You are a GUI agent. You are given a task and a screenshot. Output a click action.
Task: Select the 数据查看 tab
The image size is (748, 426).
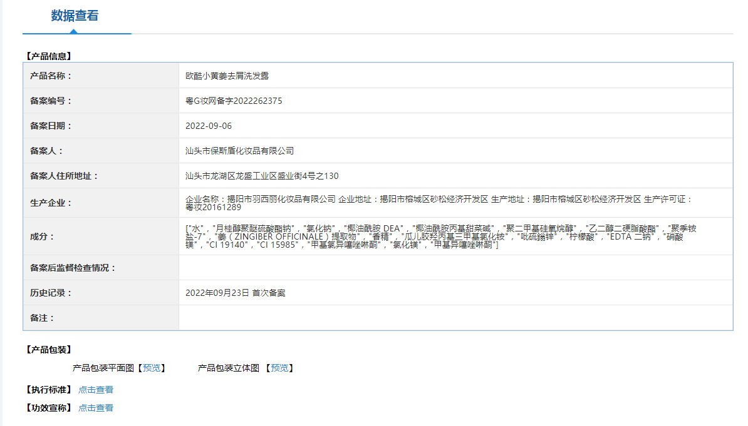[75, 16]
